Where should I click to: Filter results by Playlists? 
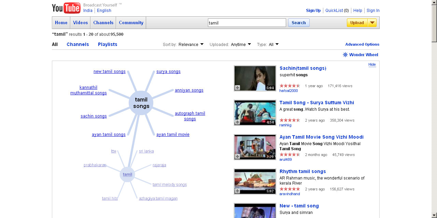(108, 44)
